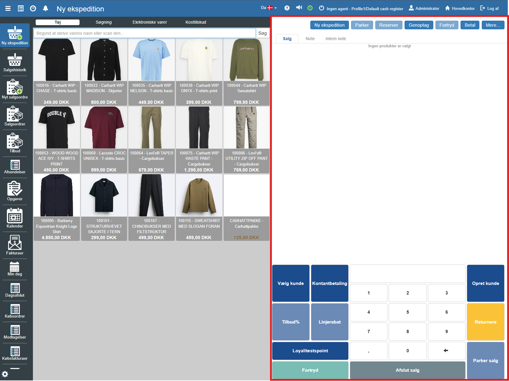
Task: Select the Tøj category tab
Action: click(57, 22)
